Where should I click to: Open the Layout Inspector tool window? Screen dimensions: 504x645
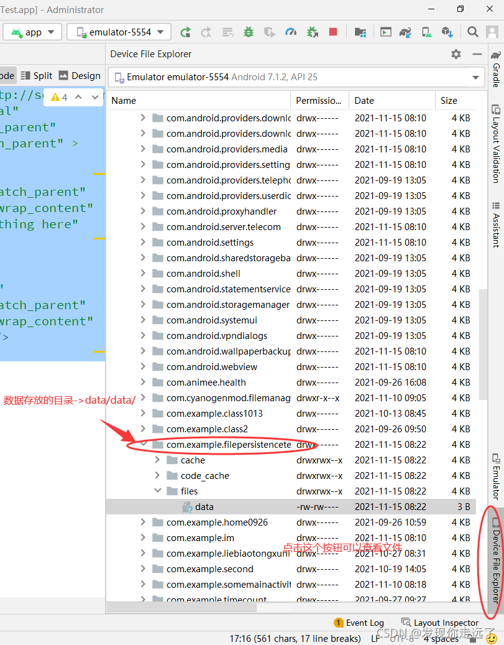440,623
